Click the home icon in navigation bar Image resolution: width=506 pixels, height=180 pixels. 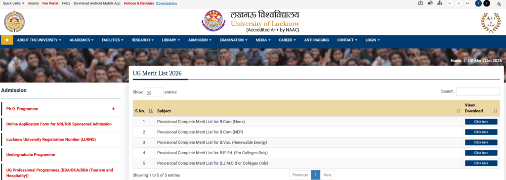7,40
